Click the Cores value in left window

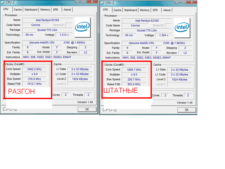66,95
